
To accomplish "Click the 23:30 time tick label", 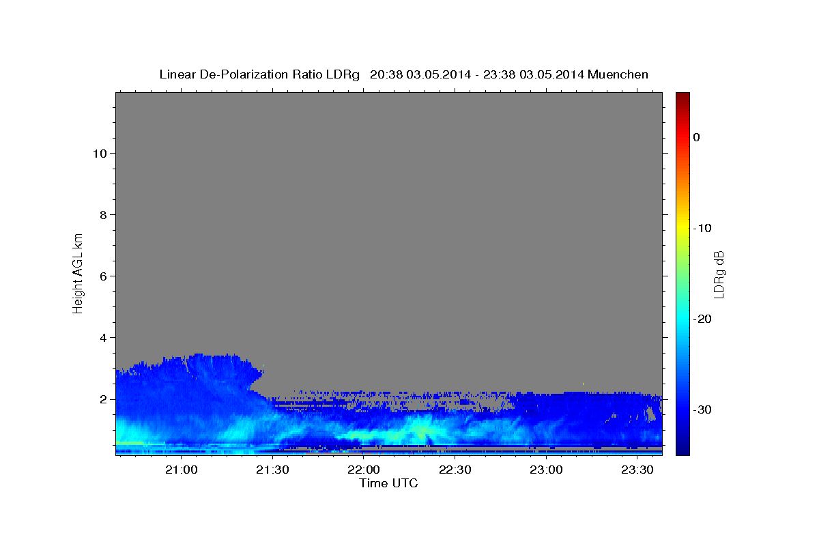I will click(x=637, y=470).
